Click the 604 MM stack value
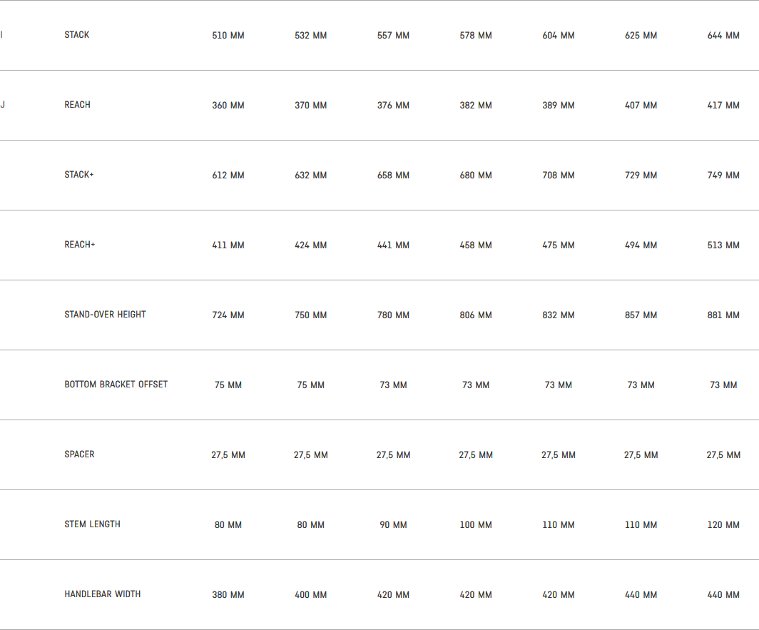 click(x=559, y=36)
